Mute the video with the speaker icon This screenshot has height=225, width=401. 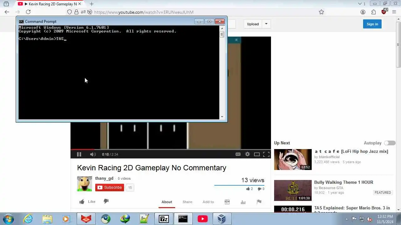pos(93,154)
